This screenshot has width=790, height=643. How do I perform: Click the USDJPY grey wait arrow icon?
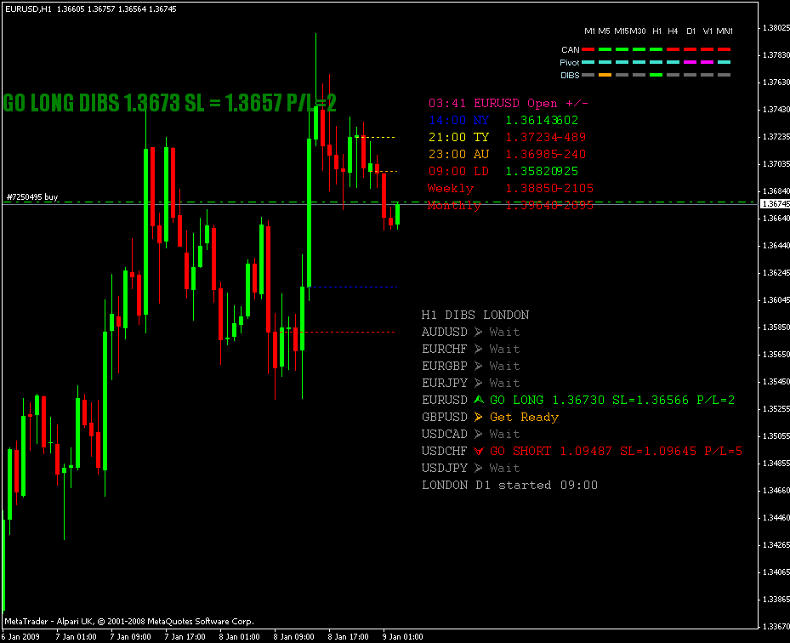pyautogui.click(x=479, y=468)
